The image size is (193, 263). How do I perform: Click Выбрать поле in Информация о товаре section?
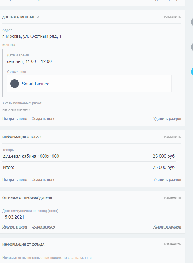(15, 180)
